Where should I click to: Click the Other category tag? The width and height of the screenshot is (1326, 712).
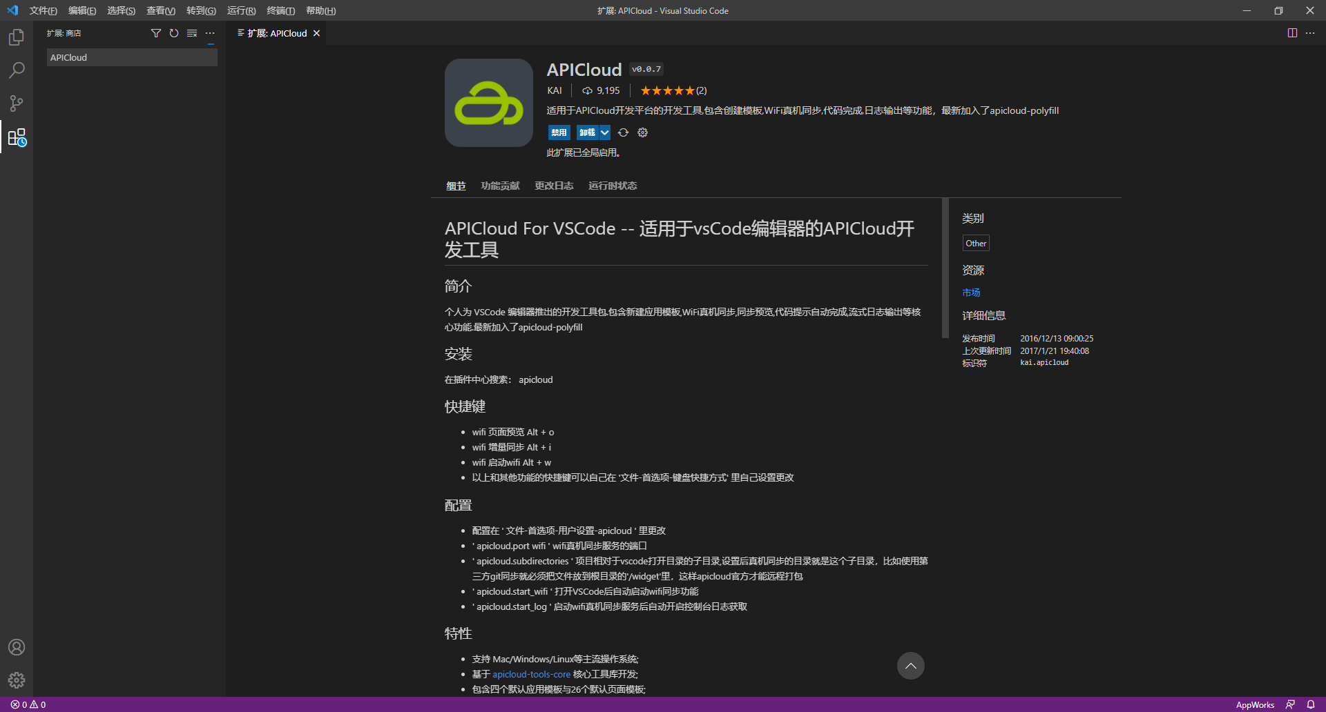(x=976, y=243)
